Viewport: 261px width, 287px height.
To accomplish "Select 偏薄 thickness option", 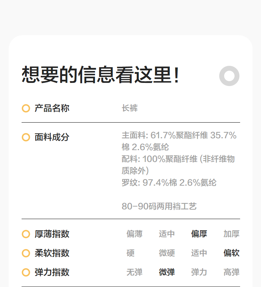I will 134,234.
